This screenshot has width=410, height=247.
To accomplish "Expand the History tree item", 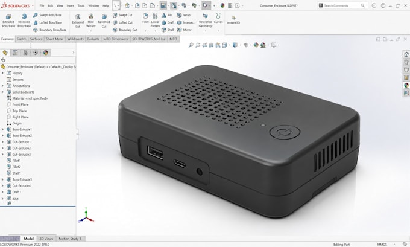I will (2, 73).
